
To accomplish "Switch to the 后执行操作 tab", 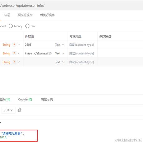I will 47,15.
